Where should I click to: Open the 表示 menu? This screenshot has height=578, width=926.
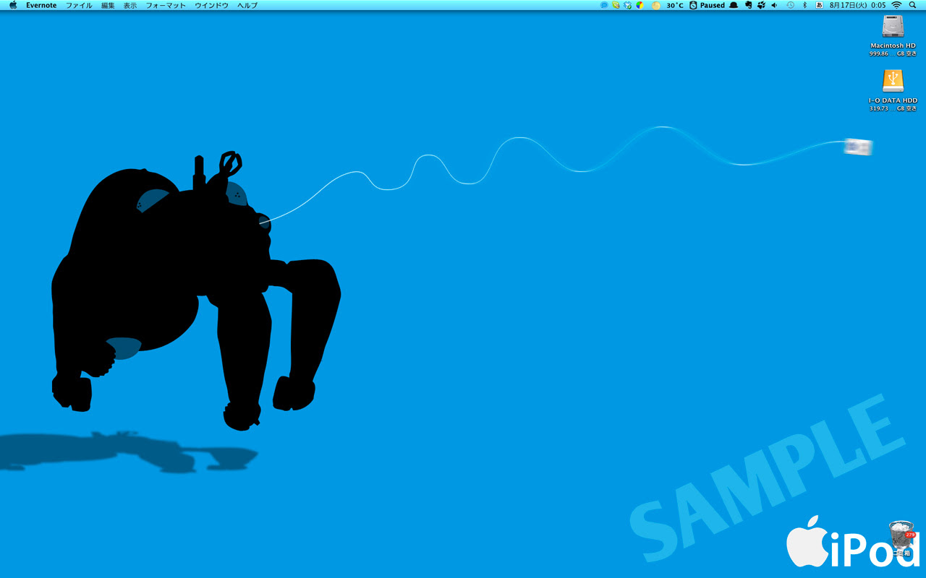click(x=130, y=5)
